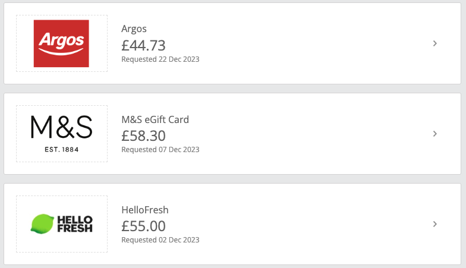Screen dimensions: 466x268
Task: Expand the Argos row using its chevron
Action: (435, 43)
